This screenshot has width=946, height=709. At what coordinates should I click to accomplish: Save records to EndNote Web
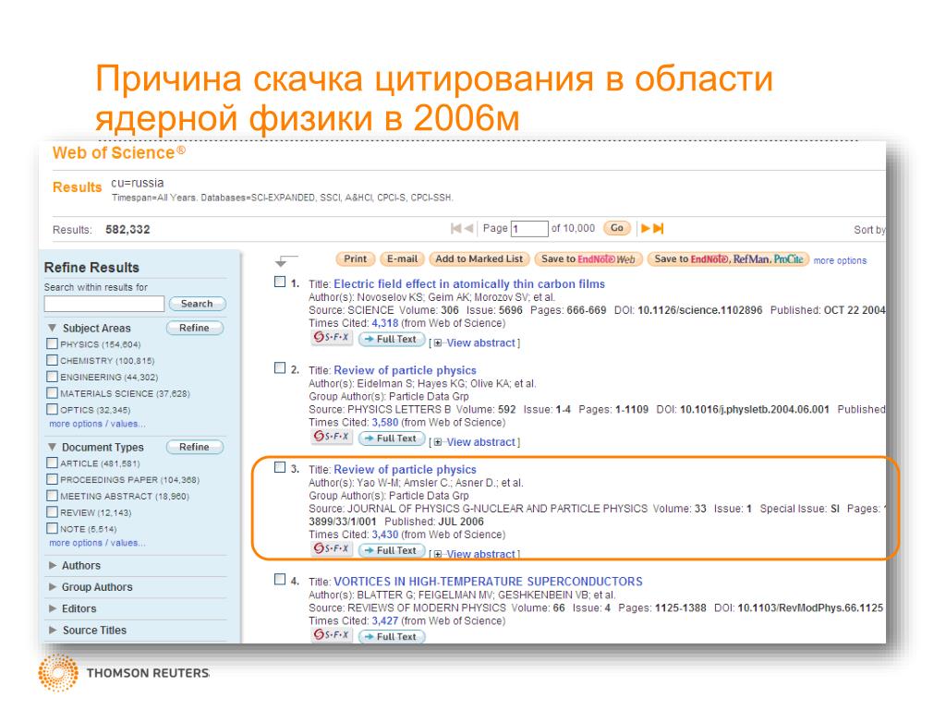(x=588, y=259)
